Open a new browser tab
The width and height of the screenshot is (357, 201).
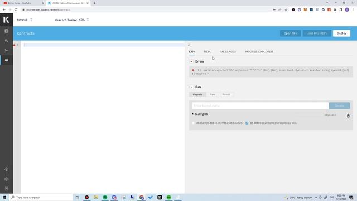[x=94, y=3]
